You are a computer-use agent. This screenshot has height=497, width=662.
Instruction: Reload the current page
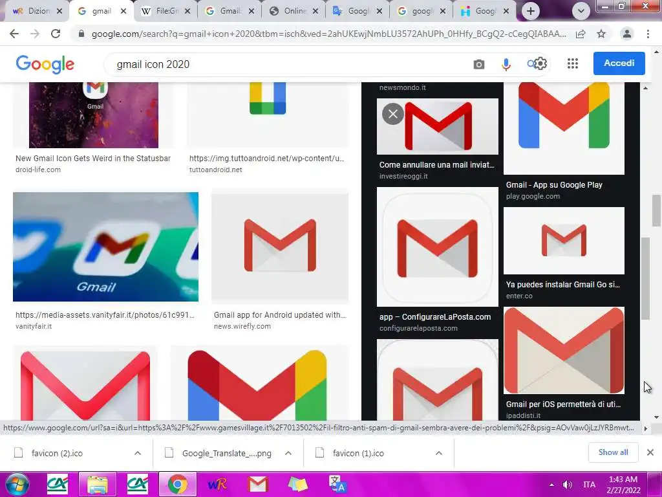[56, 34]
